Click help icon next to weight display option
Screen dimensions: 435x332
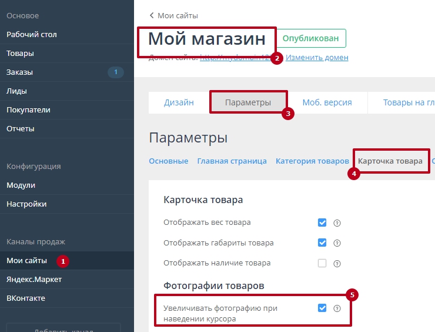click(x=337, y=223)
